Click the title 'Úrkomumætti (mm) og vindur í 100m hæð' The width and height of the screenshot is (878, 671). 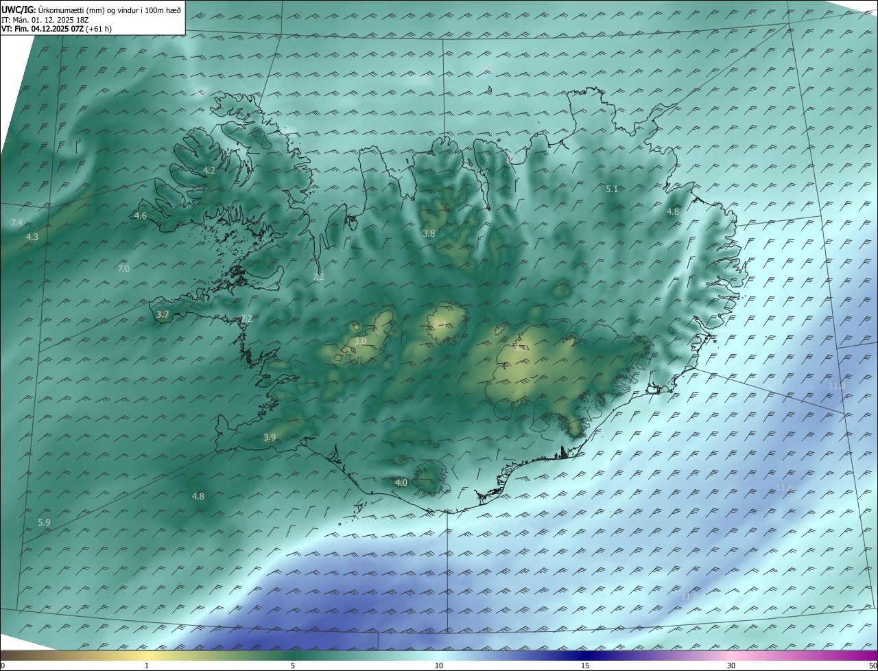point(109,10)
